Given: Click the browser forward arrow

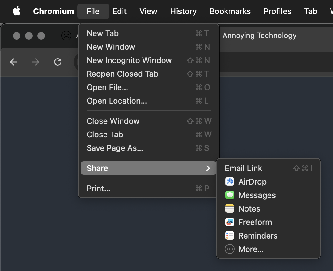Looking at the screenshot, I should (35, 62).
